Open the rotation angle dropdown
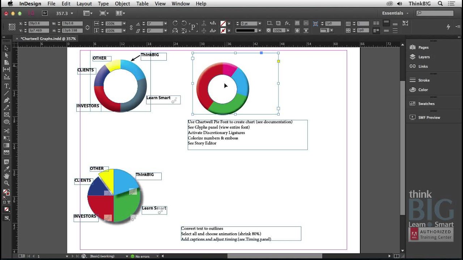This screenshot has height=260, width=463. click(165, 23)
